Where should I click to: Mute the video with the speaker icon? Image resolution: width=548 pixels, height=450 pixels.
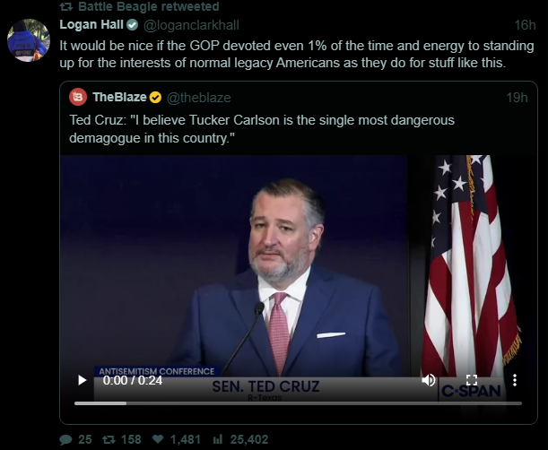click(x=429, y=380)
